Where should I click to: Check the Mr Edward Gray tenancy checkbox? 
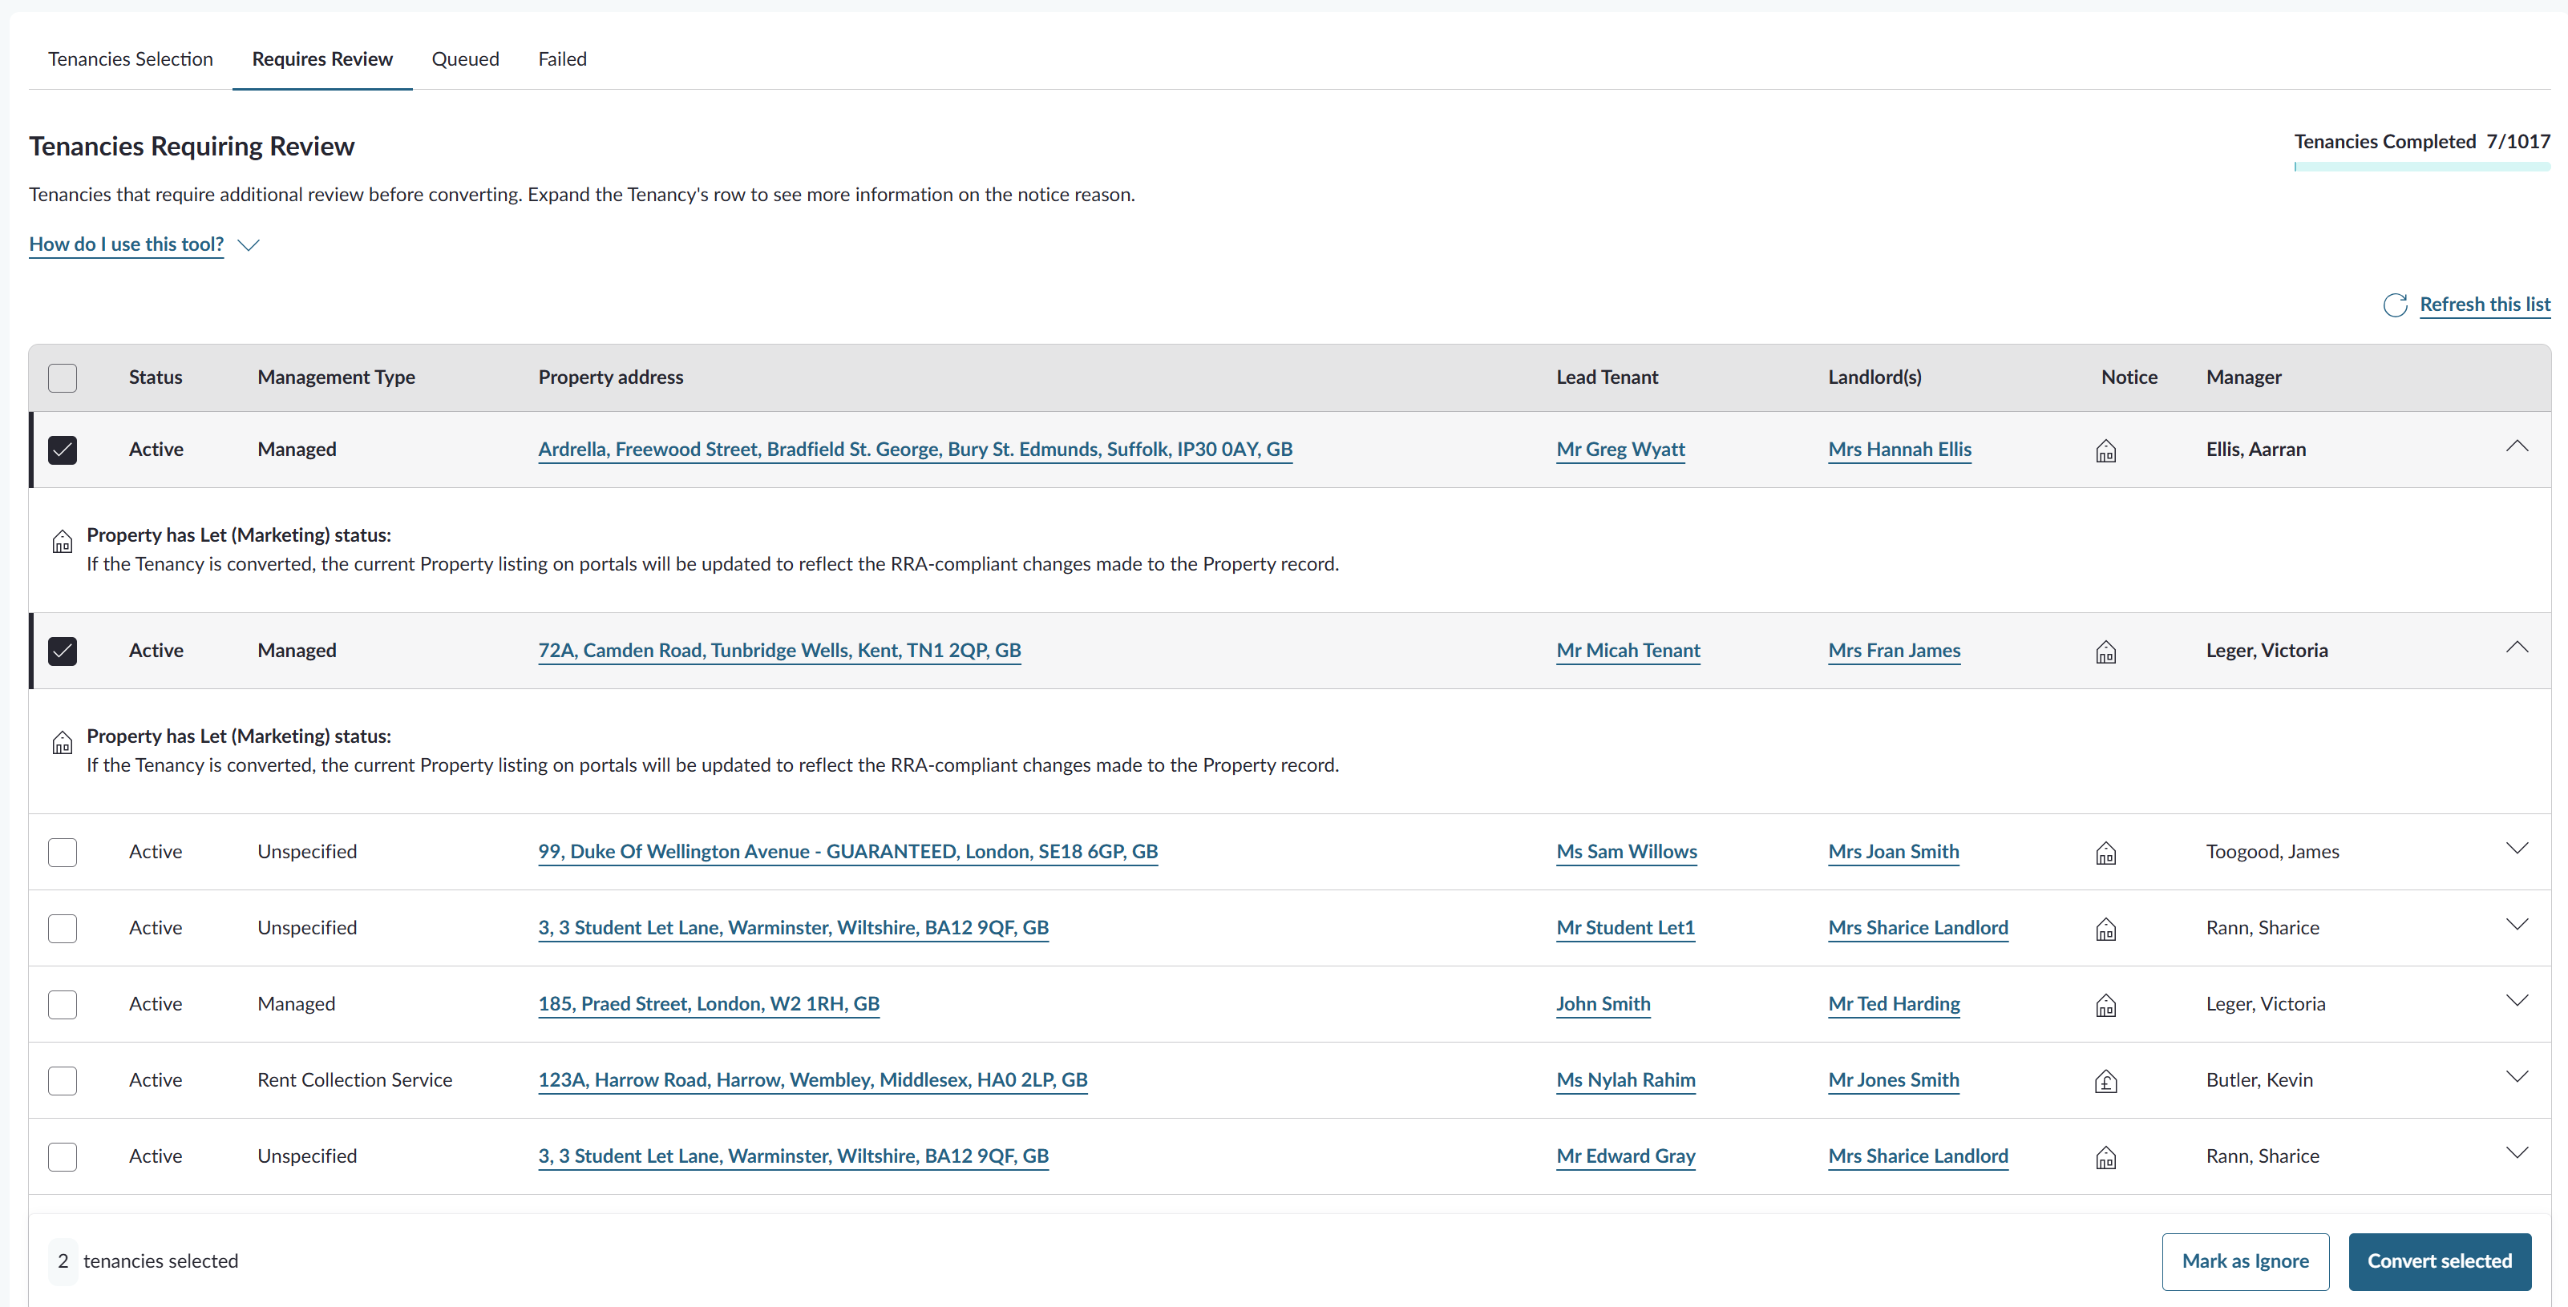tap(63, 1156)
